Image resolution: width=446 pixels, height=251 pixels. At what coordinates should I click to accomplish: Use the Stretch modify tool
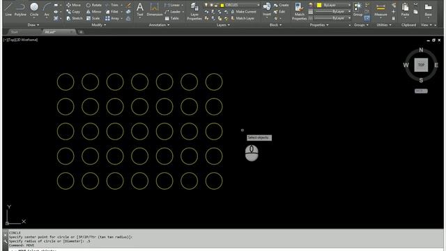[75, 18]
